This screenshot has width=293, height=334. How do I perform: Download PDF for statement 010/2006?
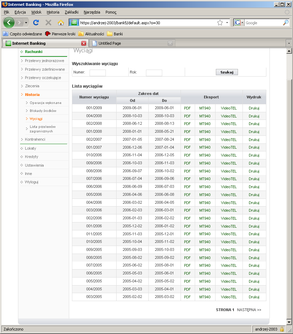[x=187, y=155]
